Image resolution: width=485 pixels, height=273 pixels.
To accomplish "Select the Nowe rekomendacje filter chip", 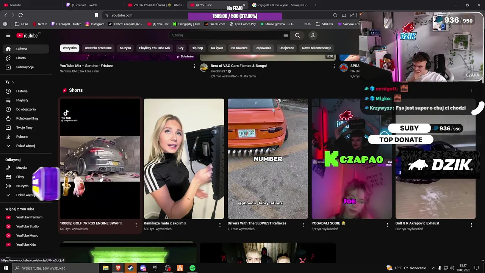I will tap(316, 48).
